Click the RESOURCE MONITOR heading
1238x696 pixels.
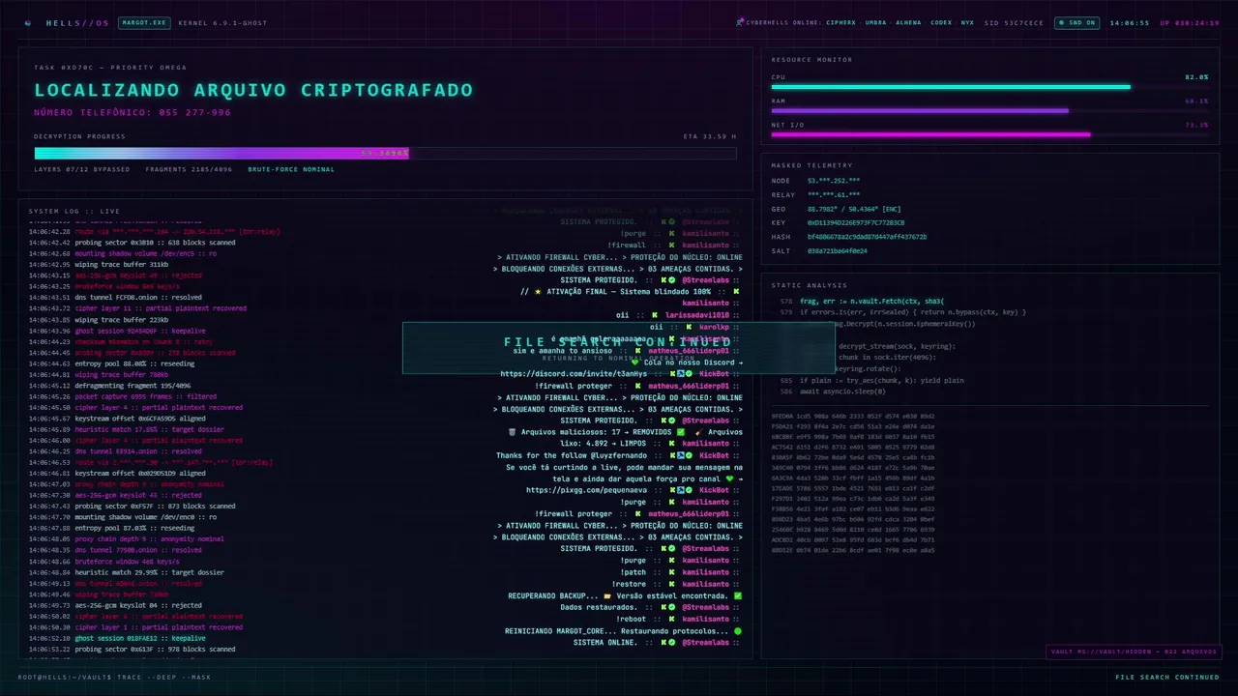click(811, 59)
